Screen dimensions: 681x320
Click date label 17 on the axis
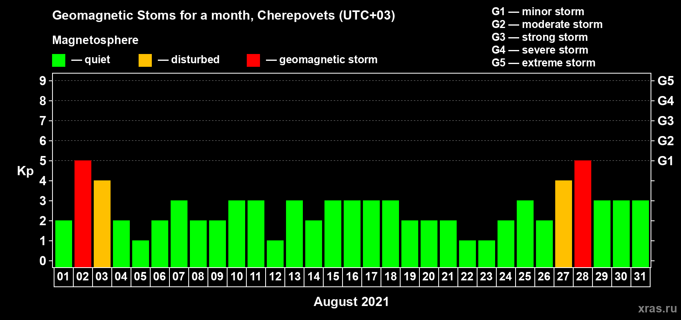371,276
